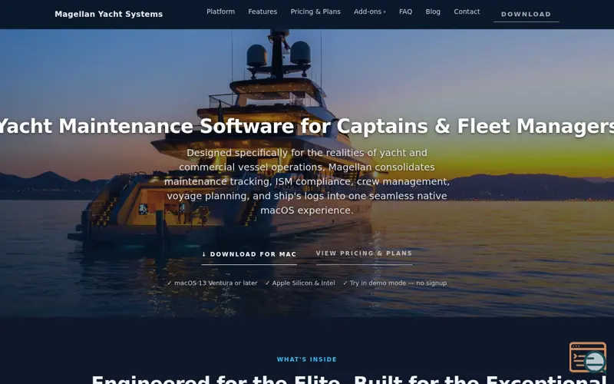Click the Yacht Maintenance Software headline

pyautogui.click(x=307, y=126)
